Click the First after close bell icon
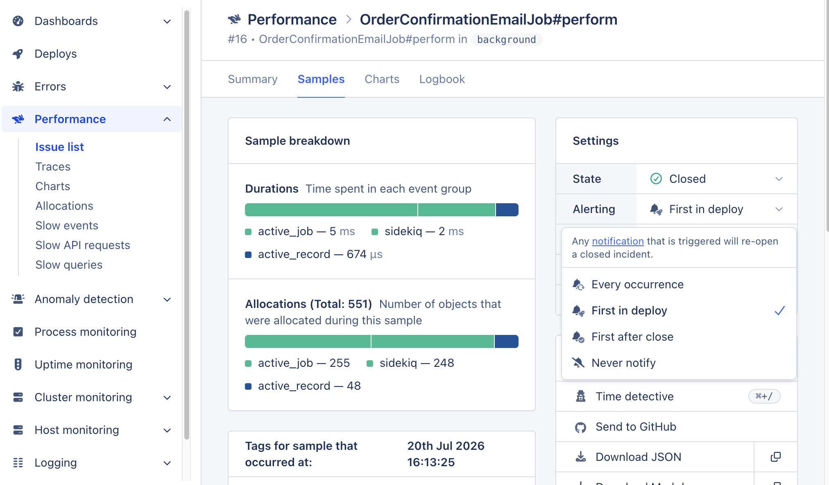 click(578, 337)
